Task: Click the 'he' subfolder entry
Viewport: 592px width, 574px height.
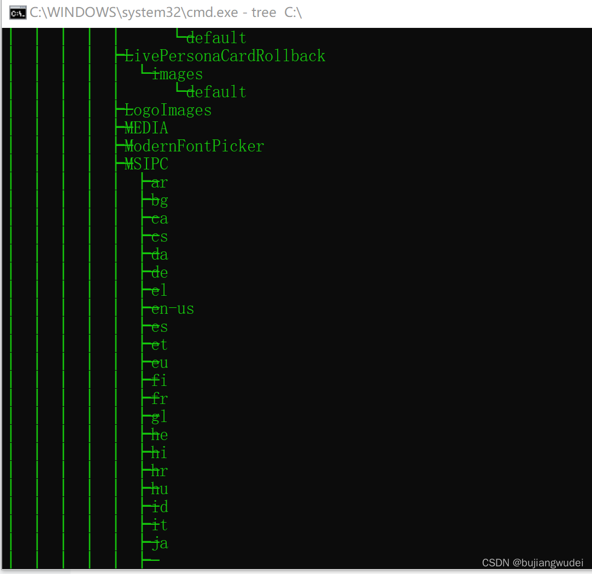Action: (x=159, y=435)
